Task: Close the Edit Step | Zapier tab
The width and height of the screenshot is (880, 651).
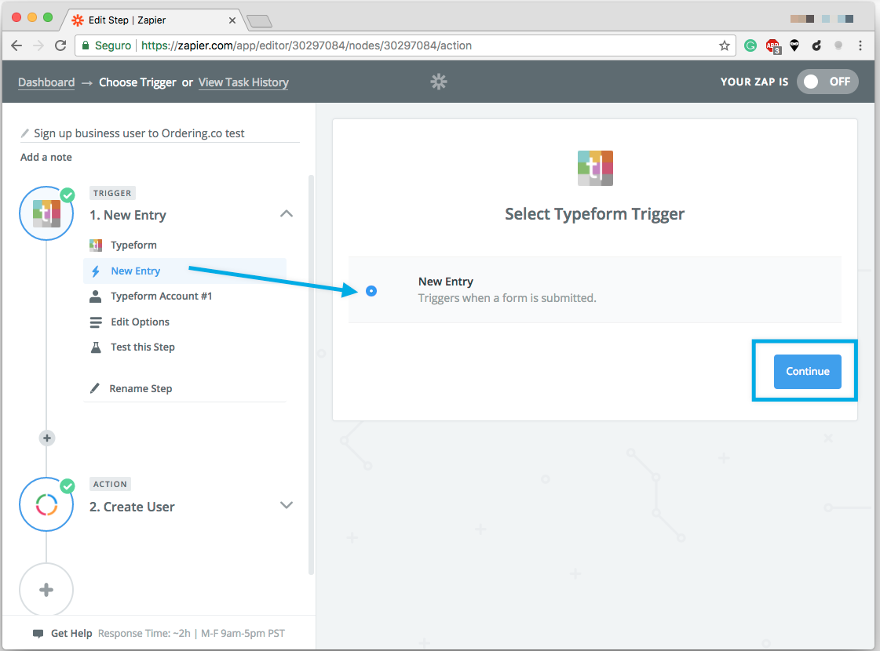Action: (232, 20)
